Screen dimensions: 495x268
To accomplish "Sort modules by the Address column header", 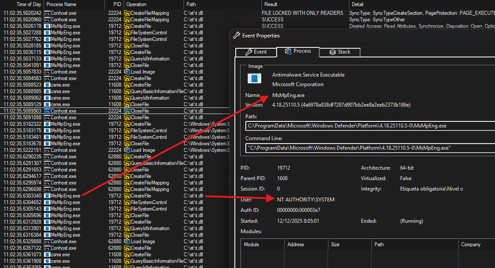I will (295, 245).
